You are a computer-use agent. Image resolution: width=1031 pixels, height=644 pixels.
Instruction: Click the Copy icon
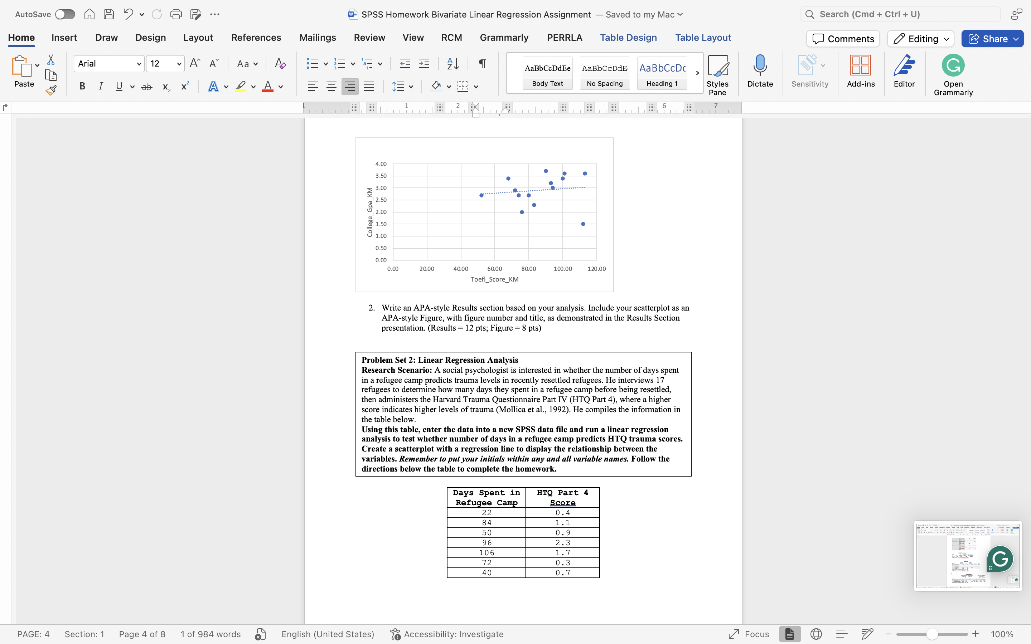pos(51,75)
